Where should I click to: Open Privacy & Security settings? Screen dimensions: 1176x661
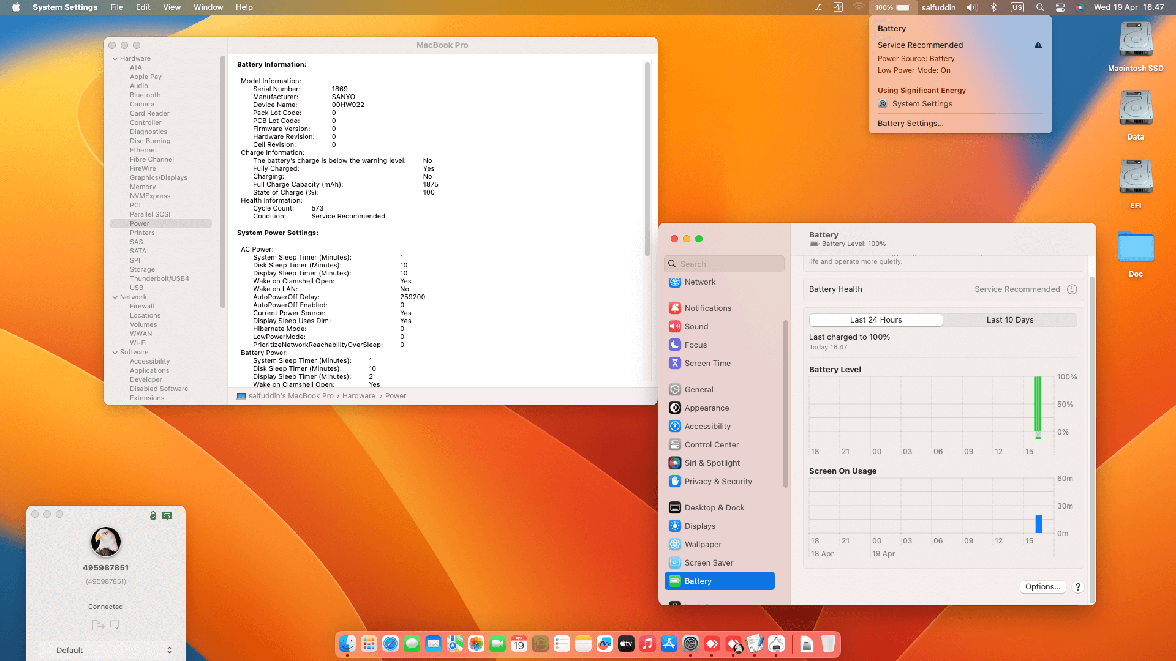[718, 481]
